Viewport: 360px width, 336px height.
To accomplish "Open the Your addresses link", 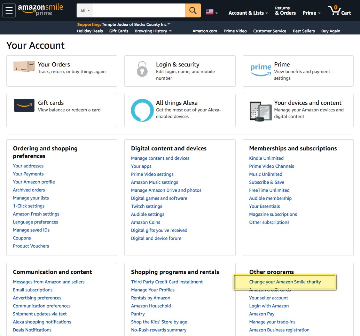I will point(28,166).
